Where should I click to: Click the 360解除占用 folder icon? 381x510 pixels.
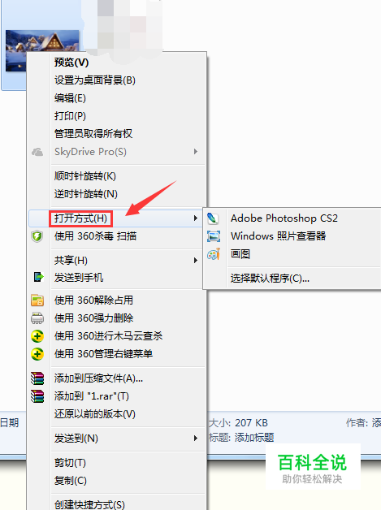[x=37, y=300]
